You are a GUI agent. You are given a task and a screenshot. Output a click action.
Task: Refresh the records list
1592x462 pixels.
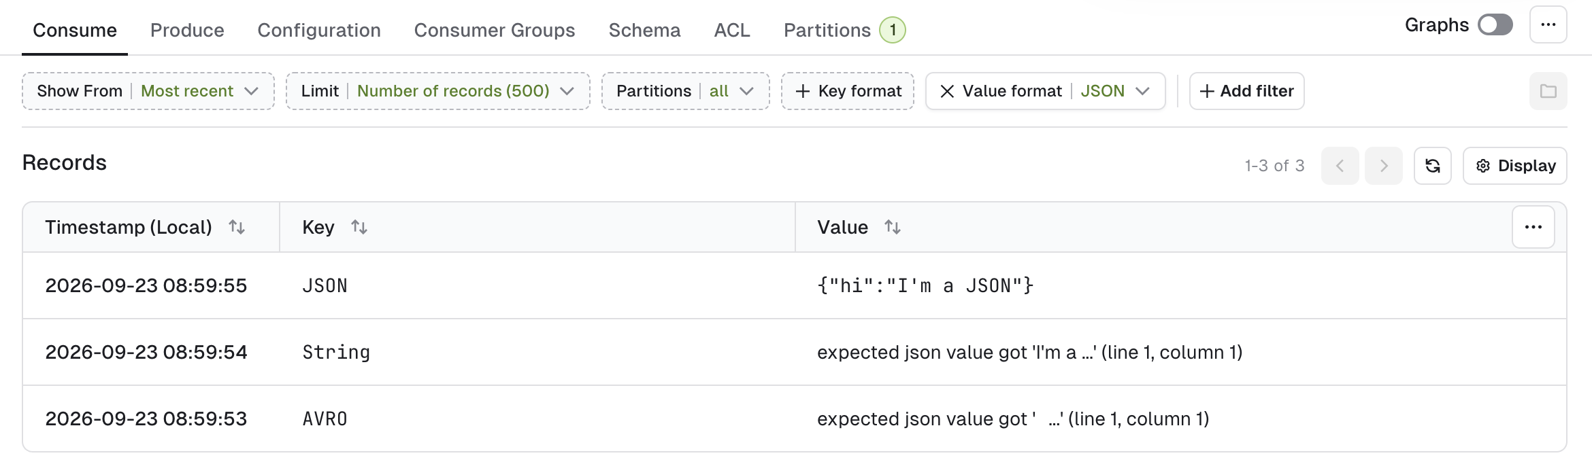point(1433,166)
